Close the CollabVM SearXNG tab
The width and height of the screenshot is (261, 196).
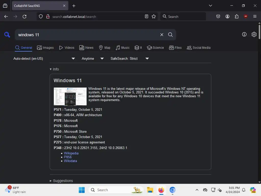[x=64, y=6]
